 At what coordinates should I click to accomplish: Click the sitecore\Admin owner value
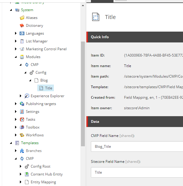coord(137,108)
